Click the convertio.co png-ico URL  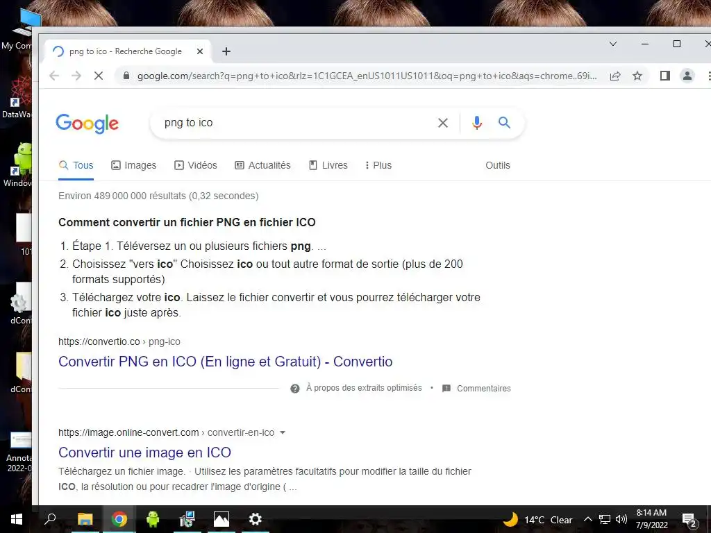click(119, 341)
